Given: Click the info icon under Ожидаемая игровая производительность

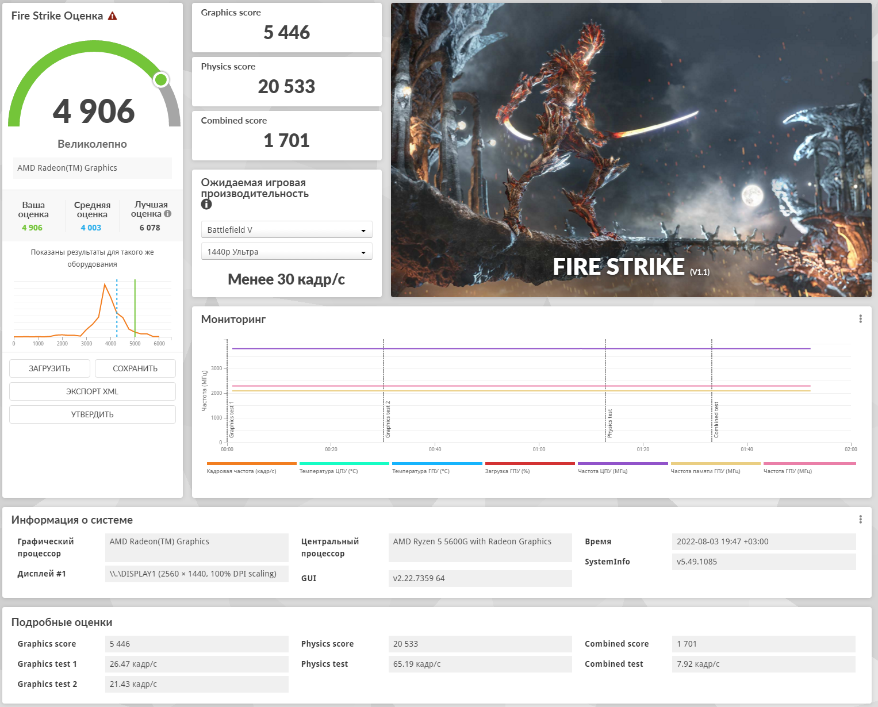Looking at the screenshot, I should 206,204.
